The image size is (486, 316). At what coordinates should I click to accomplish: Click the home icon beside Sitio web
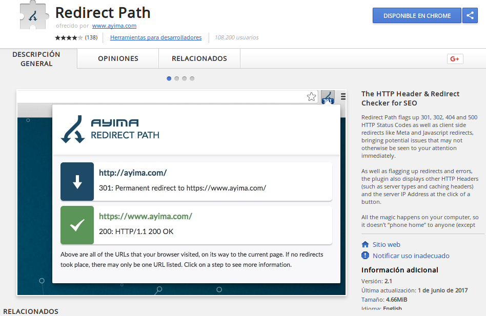[x=365, y=244]
